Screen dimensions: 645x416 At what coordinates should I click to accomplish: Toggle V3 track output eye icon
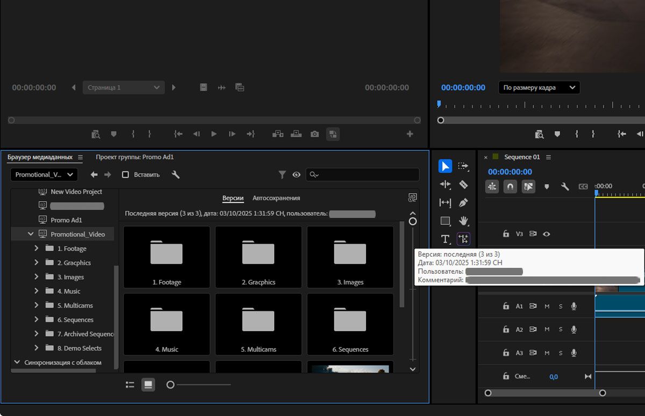[547, 234]
